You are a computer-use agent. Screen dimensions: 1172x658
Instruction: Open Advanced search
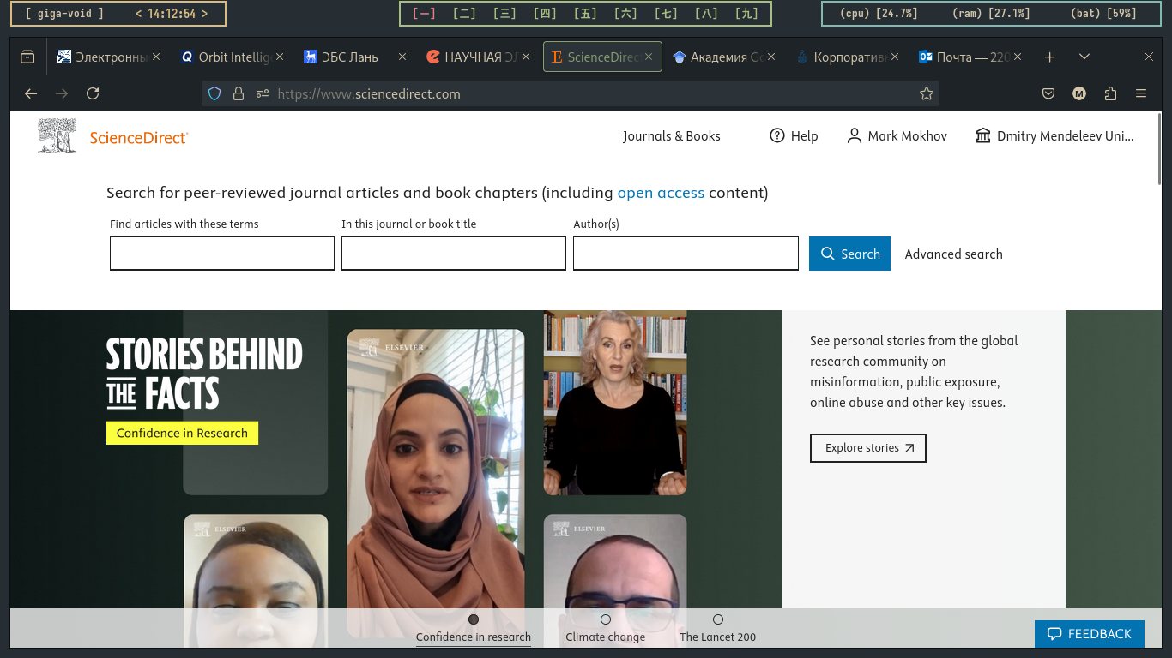[x=953, y=254]
